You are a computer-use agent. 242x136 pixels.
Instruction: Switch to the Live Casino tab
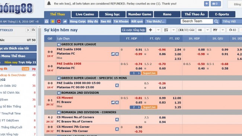(85, 14)
